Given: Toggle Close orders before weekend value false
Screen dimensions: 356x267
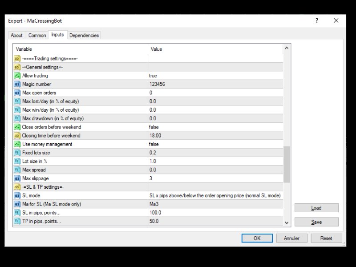Looking at the screenshot, I should click(x=215, y=127).
